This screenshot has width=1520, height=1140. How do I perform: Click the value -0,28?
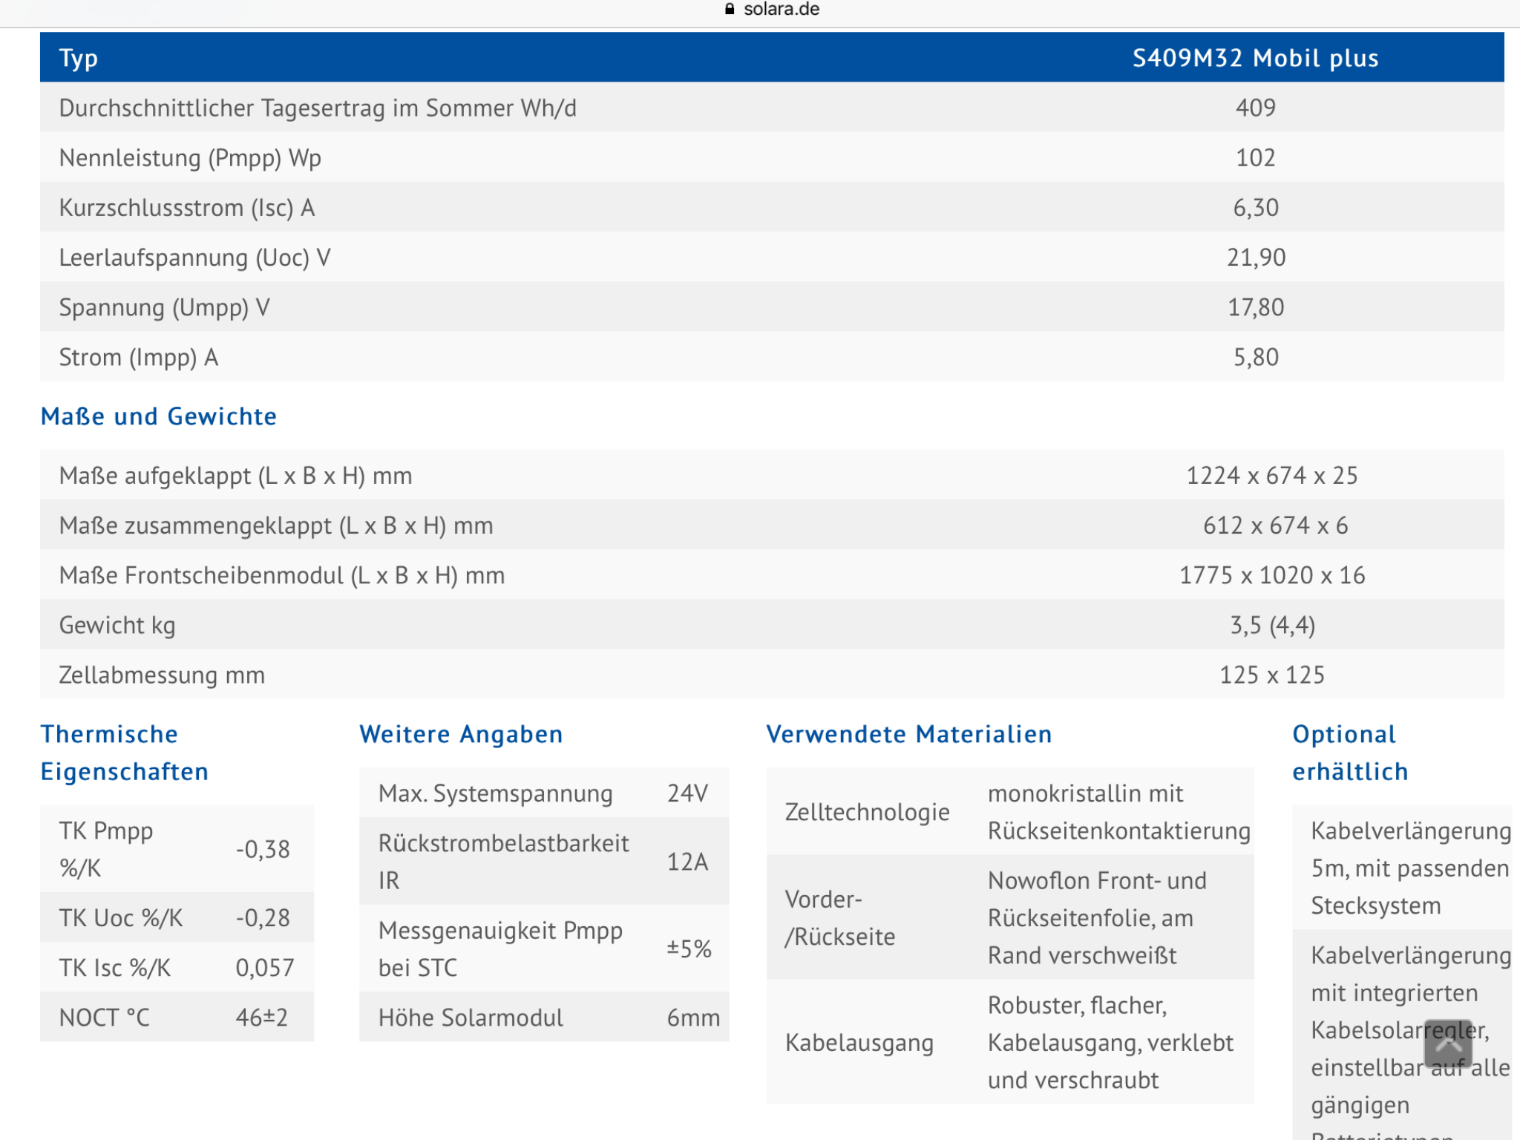click(263, 918)
